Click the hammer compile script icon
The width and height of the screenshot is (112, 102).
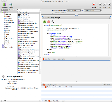click(53, 22)
